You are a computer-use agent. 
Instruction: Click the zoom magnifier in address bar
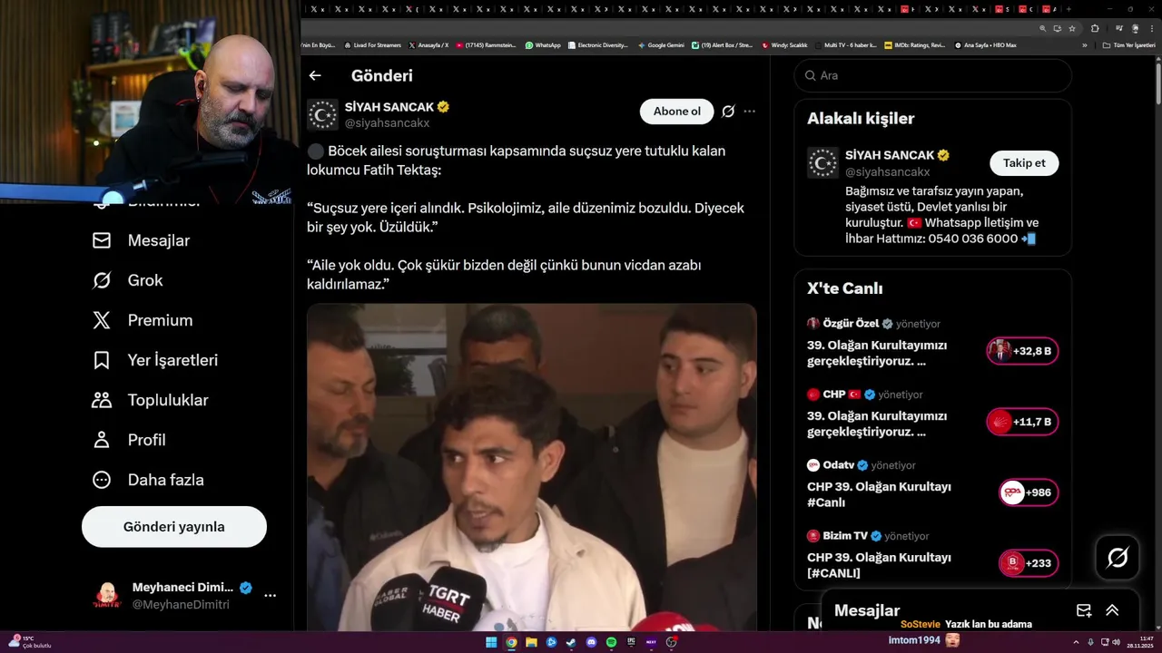(1042, 28)
